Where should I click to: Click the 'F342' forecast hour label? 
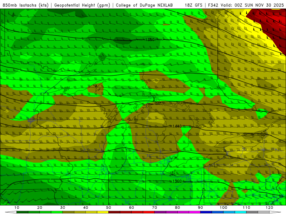pos(213,5)
